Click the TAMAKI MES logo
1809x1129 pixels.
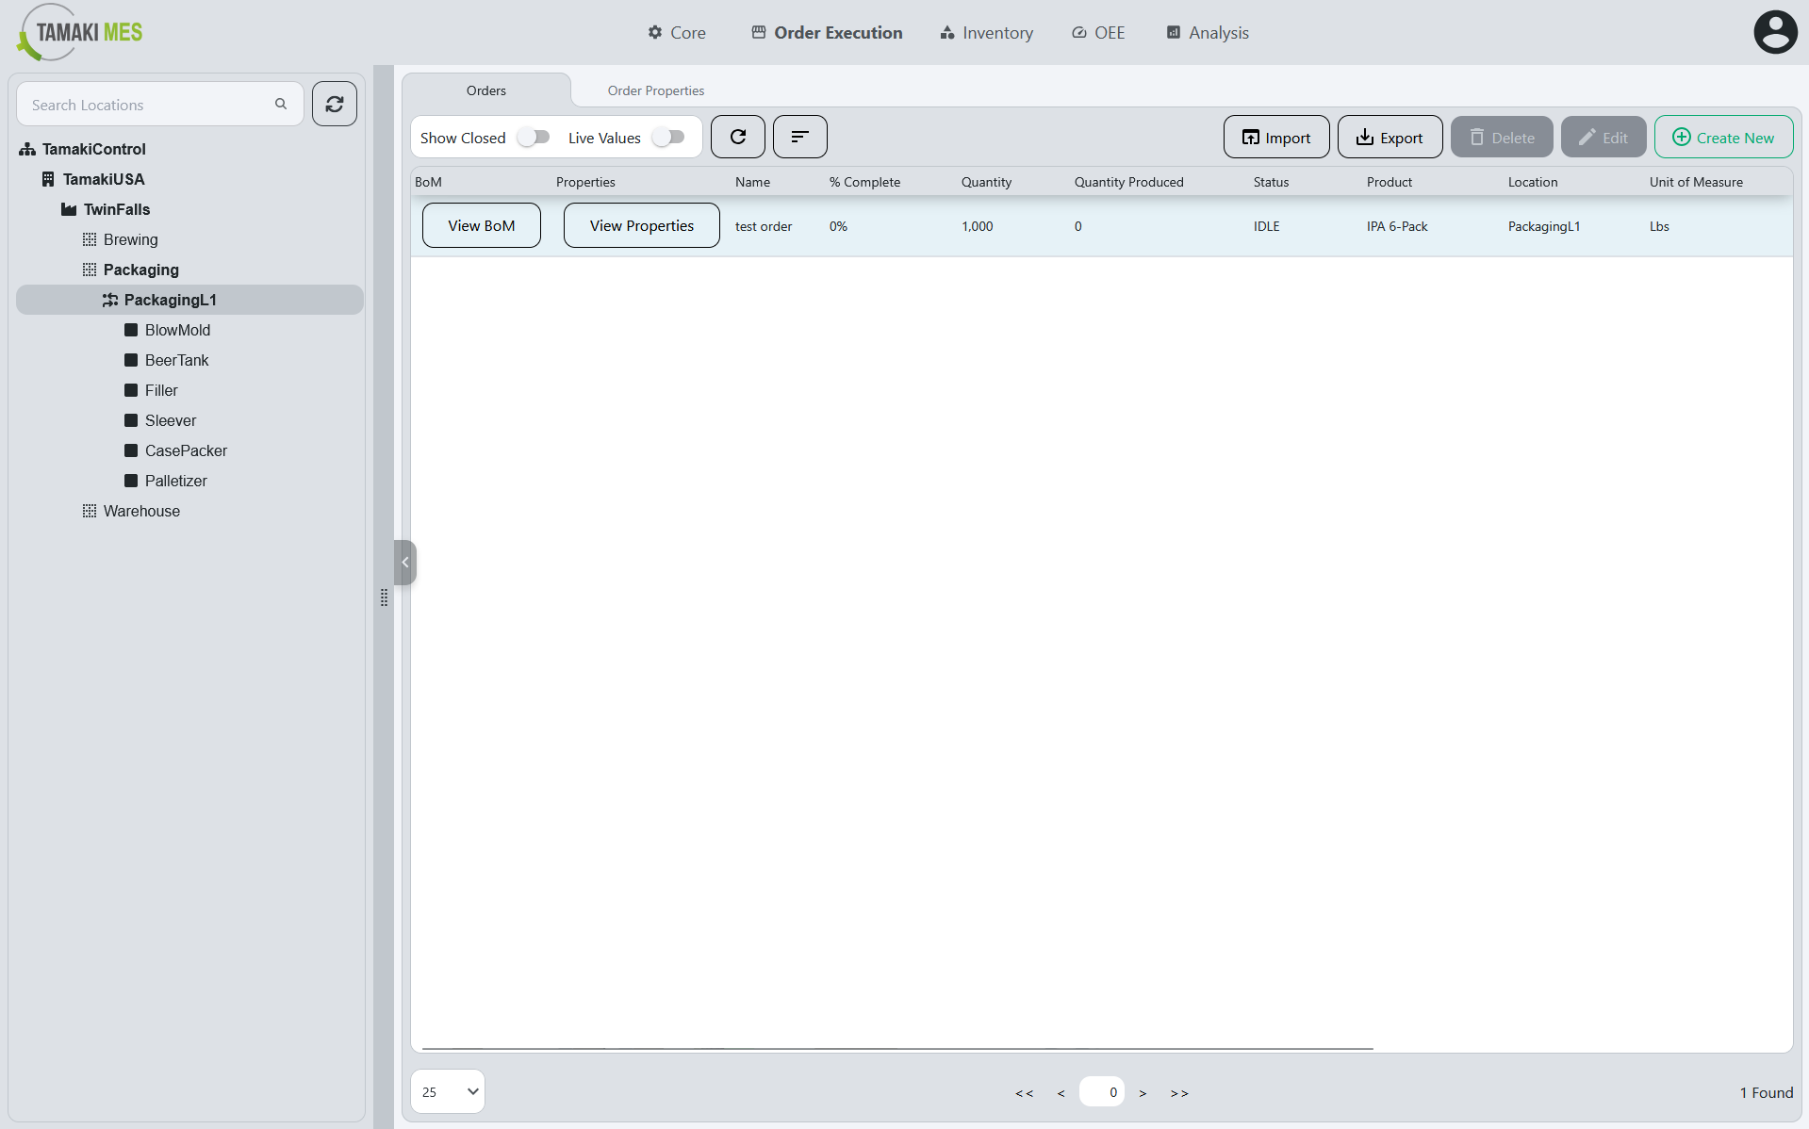pyautogui.click(x=81, y=33)
